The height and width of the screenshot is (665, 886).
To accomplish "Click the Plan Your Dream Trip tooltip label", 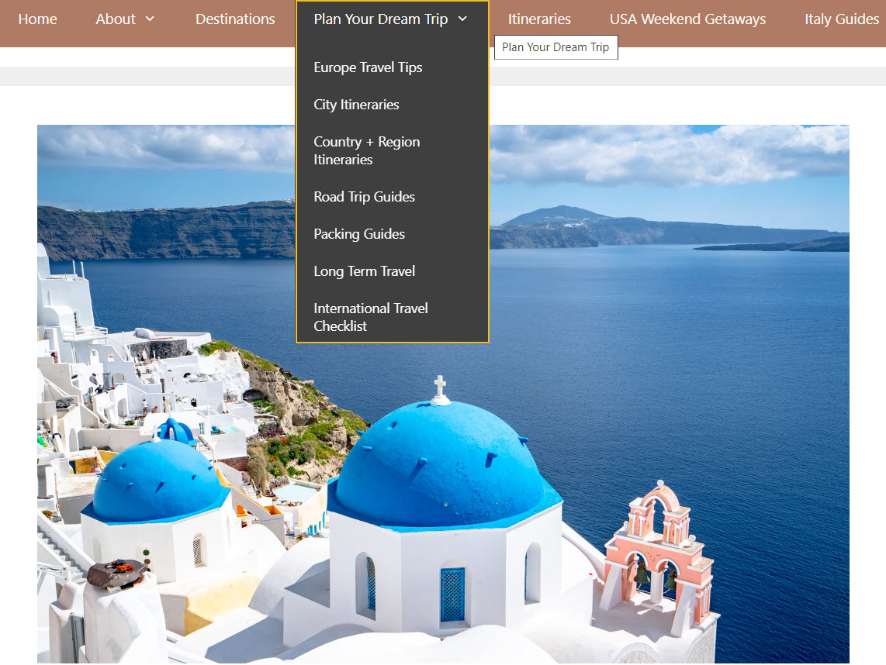I will tap(555, 47).
